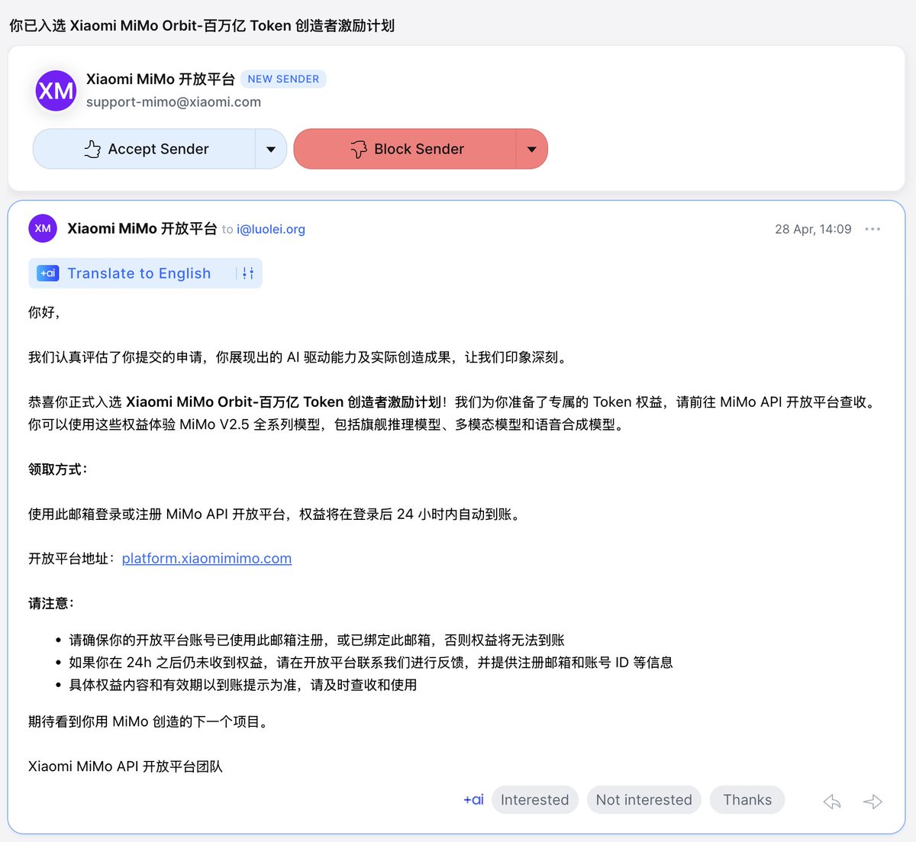Accept Sender button
Viewport: 916px width, 842px height.
pos(145,149)
